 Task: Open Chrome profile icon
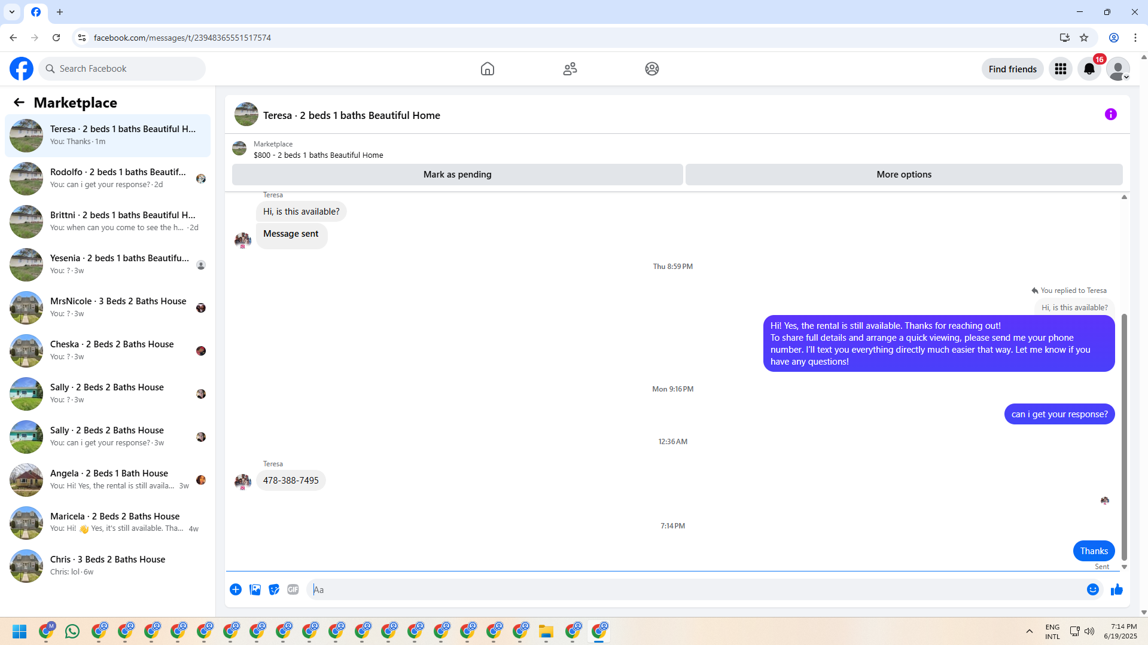[1114, 38]
